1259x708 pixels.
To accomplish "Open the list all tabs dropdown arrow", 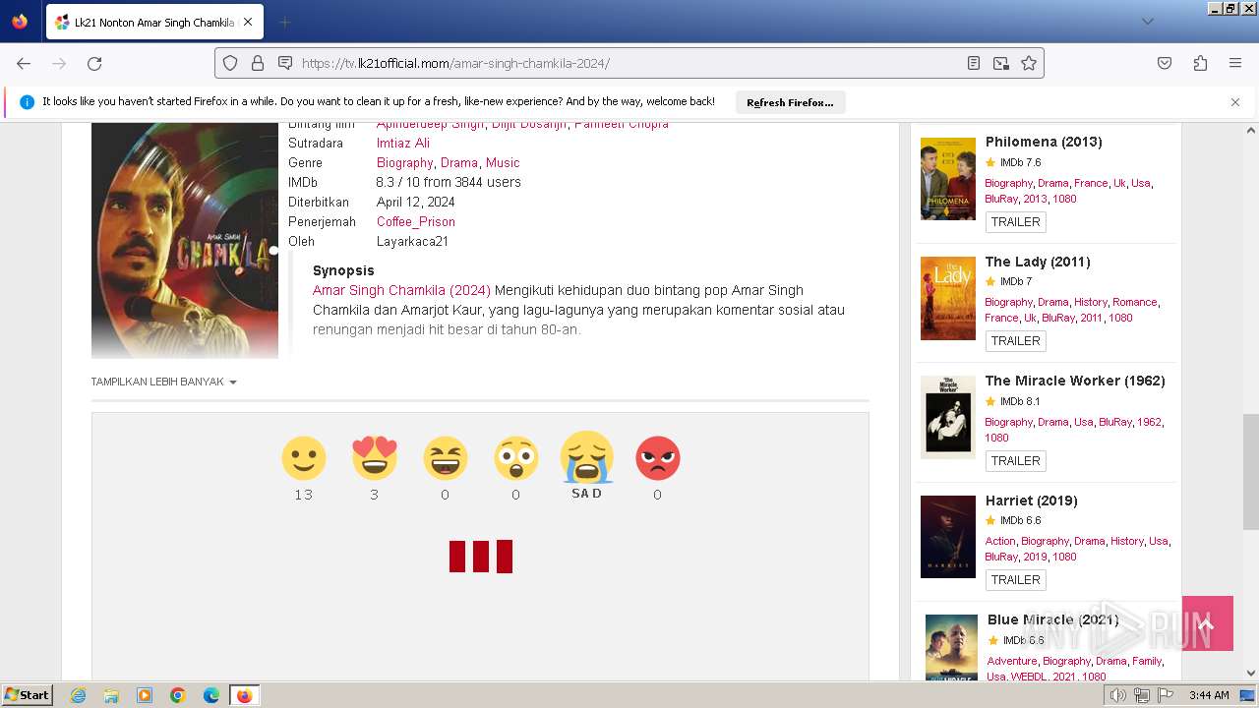I will tap(1147, 22).
